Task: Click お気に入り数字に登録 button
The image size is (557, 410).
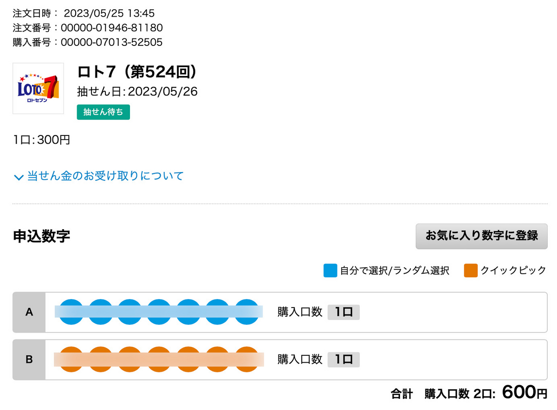Action: click(481, 236)
